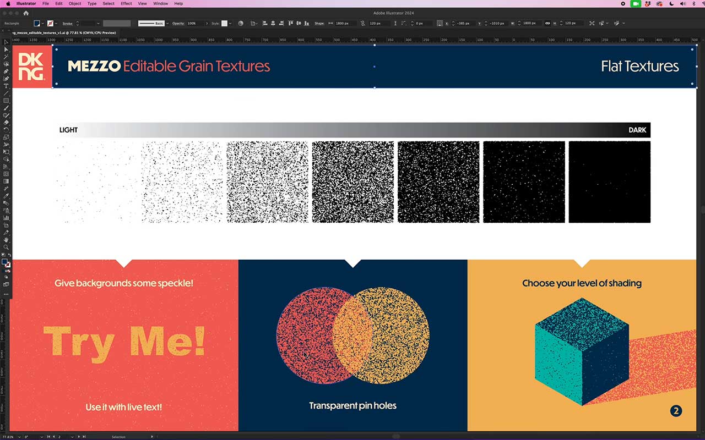Open the Basic brush definition dropdown
The image size is (705, 440).
[167, 23]
